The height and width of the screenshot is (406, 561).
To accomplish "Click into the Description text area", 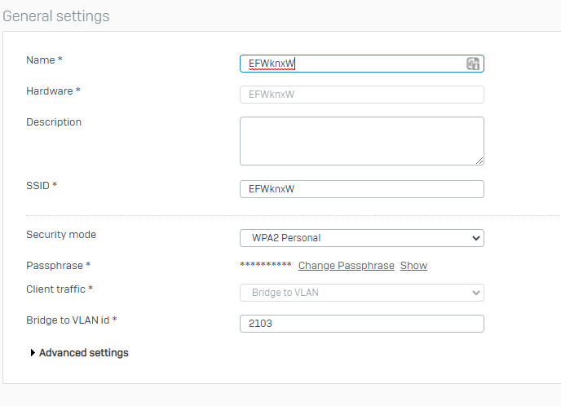I will point(361,140).
